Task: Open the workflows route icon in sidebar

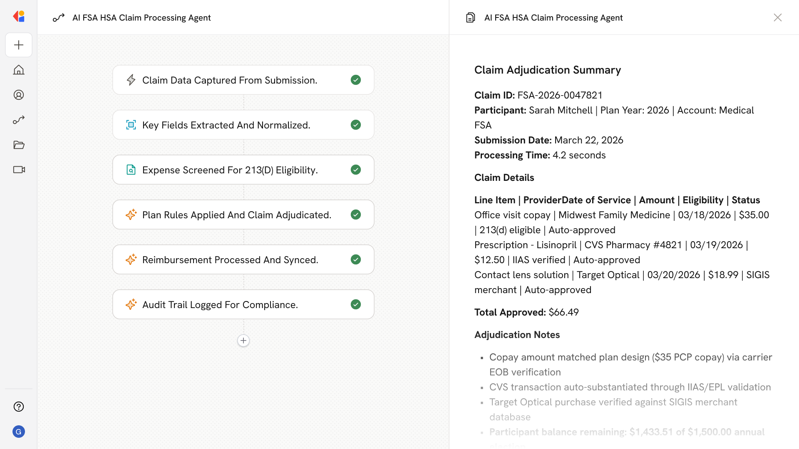Action: point(19,120)
